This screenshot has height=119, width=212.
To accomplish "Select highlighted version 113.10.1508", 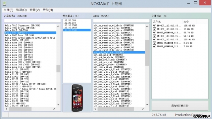I will pos(77,30).
